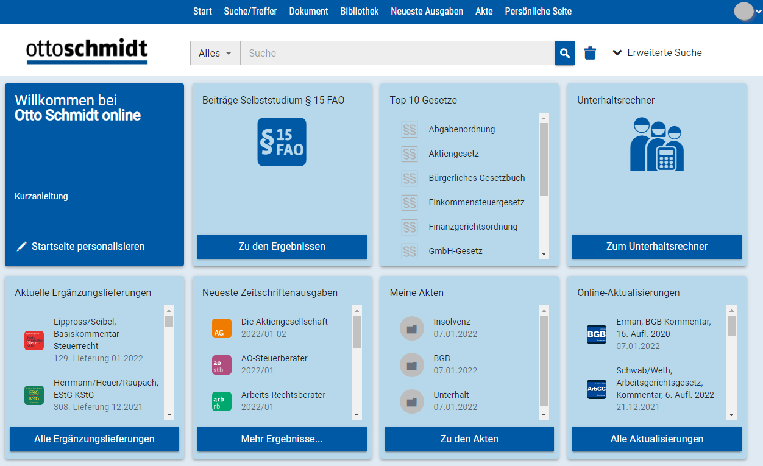
Task: Click the Unterhalt folder icon
Action: (412, 401)
